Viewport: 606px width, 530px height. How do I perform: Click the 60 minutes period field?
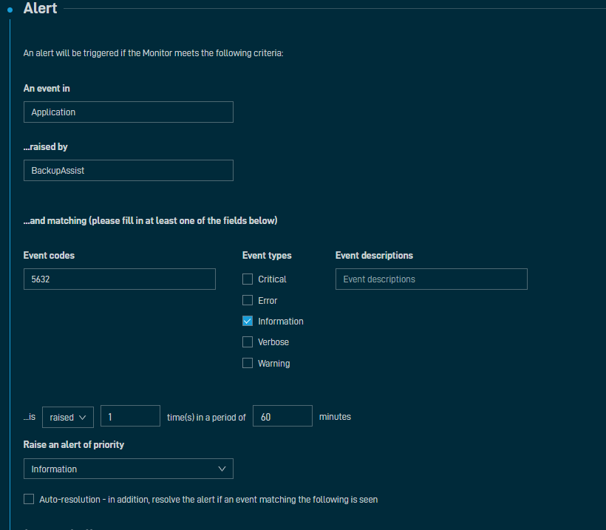point(282,417)
